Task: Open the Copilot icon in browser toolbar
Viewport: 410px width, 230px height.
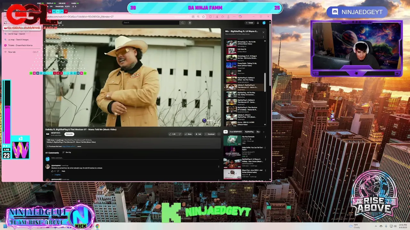Action: pos(240,17)
